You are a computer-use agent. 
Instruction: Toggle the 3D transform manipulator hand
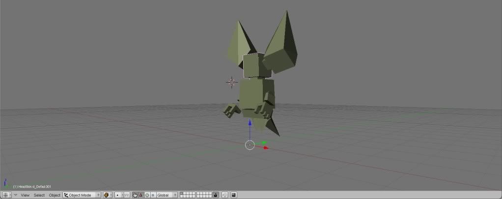(135, 195)
